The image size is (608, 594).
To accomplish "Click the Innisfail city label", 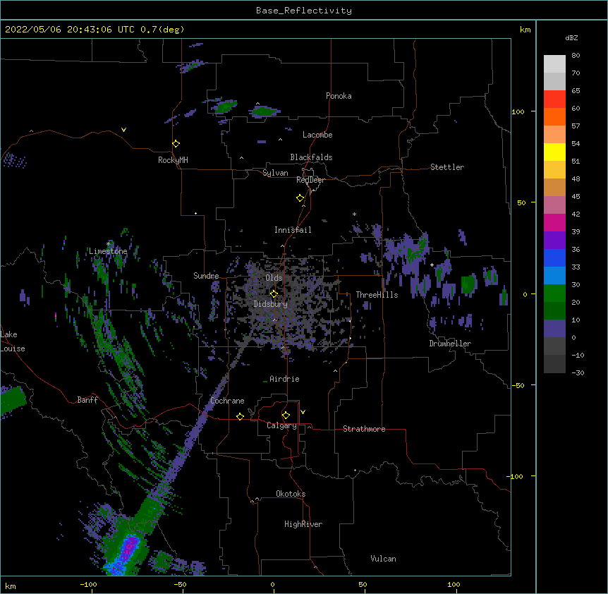I will coord(293,230).
